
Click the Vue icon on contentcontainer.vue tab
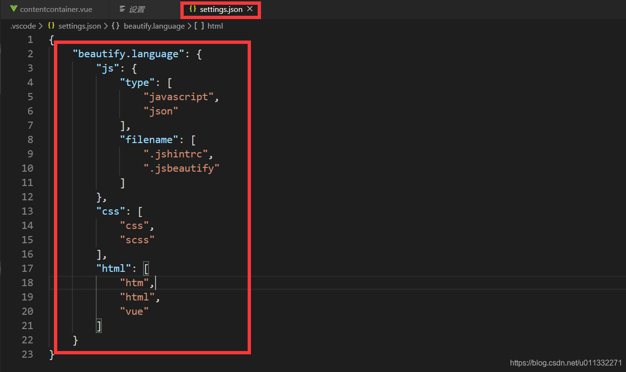point(13,9)
